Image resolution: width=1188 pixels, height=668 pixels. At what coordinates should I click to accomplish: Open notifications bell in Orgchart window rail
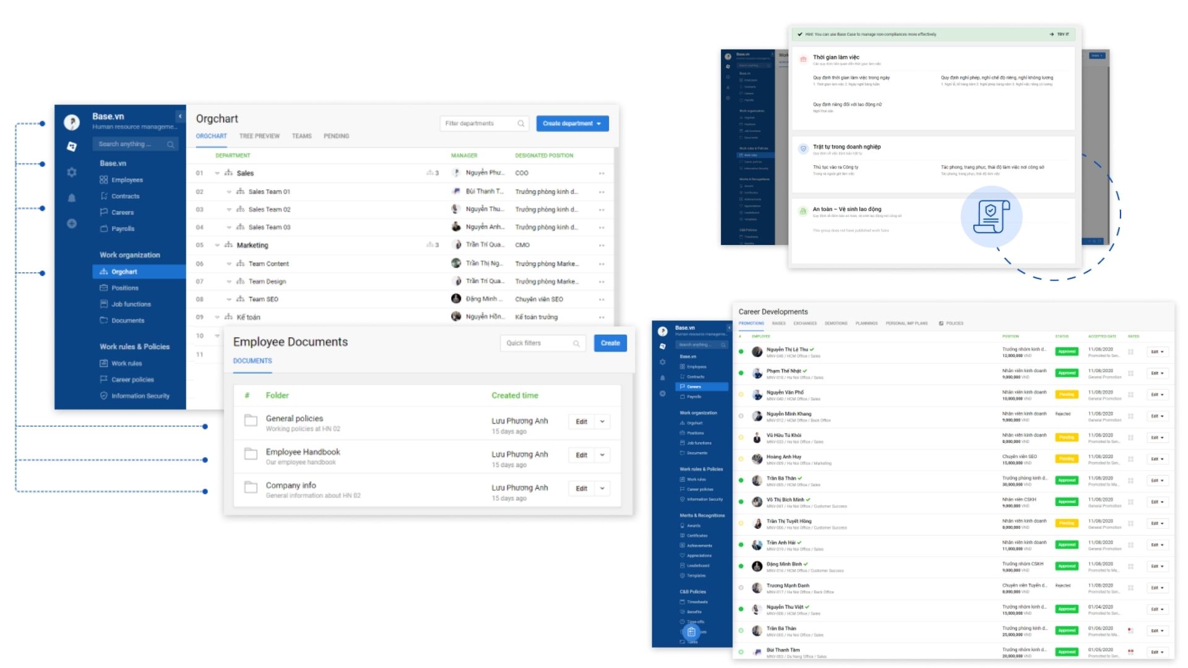tap(72, 198)
